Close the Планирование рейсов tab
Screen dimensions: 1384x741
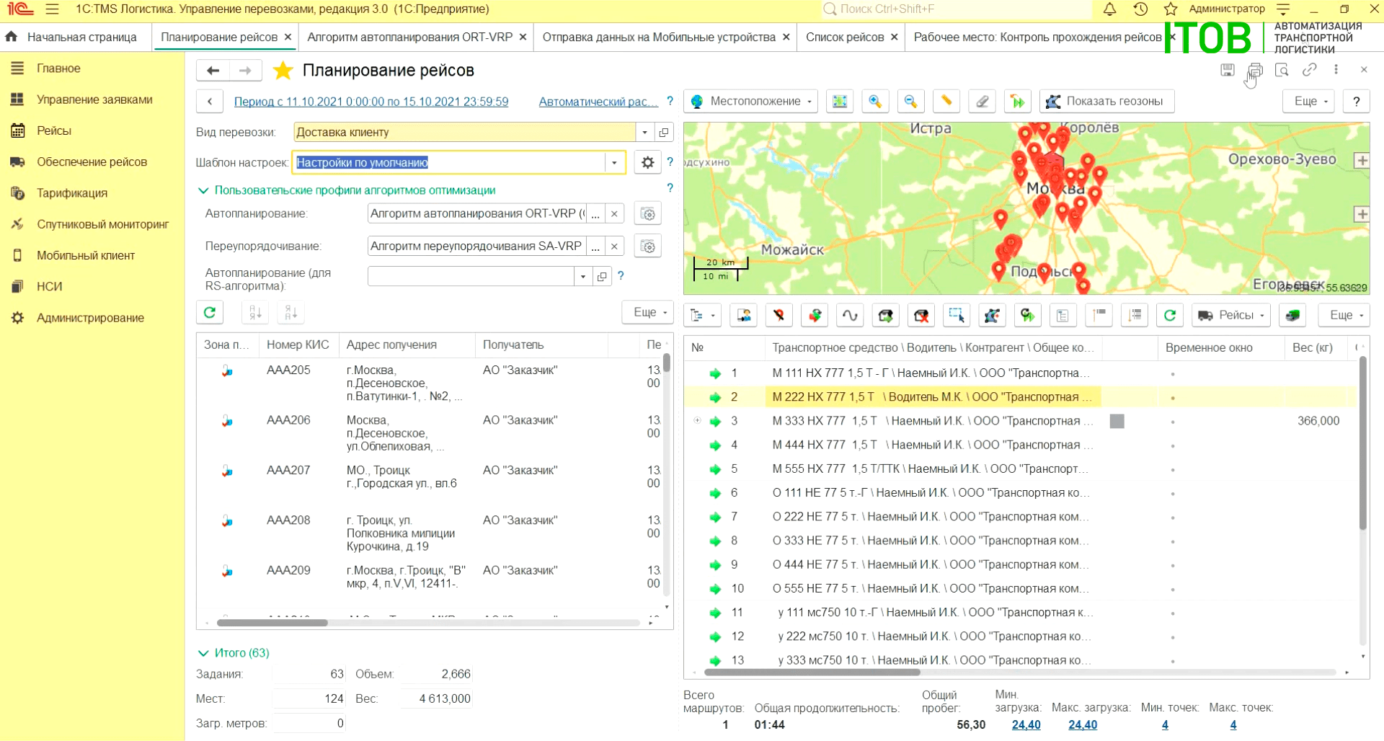pyautogui.click(x=288, y=37)
